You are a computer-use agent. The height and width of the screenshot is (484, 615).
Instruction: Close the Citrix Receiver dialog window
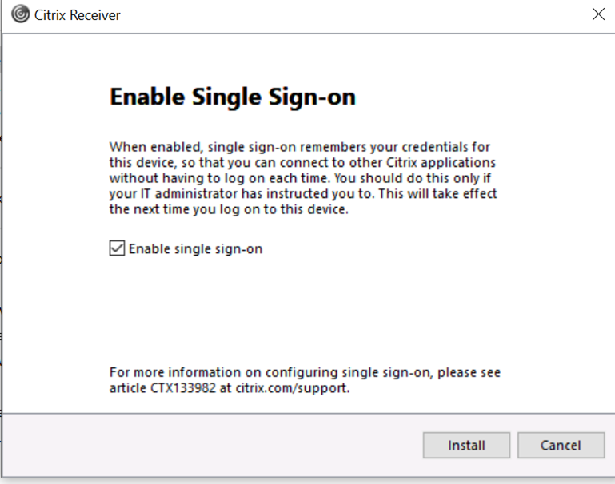[598, 14]
